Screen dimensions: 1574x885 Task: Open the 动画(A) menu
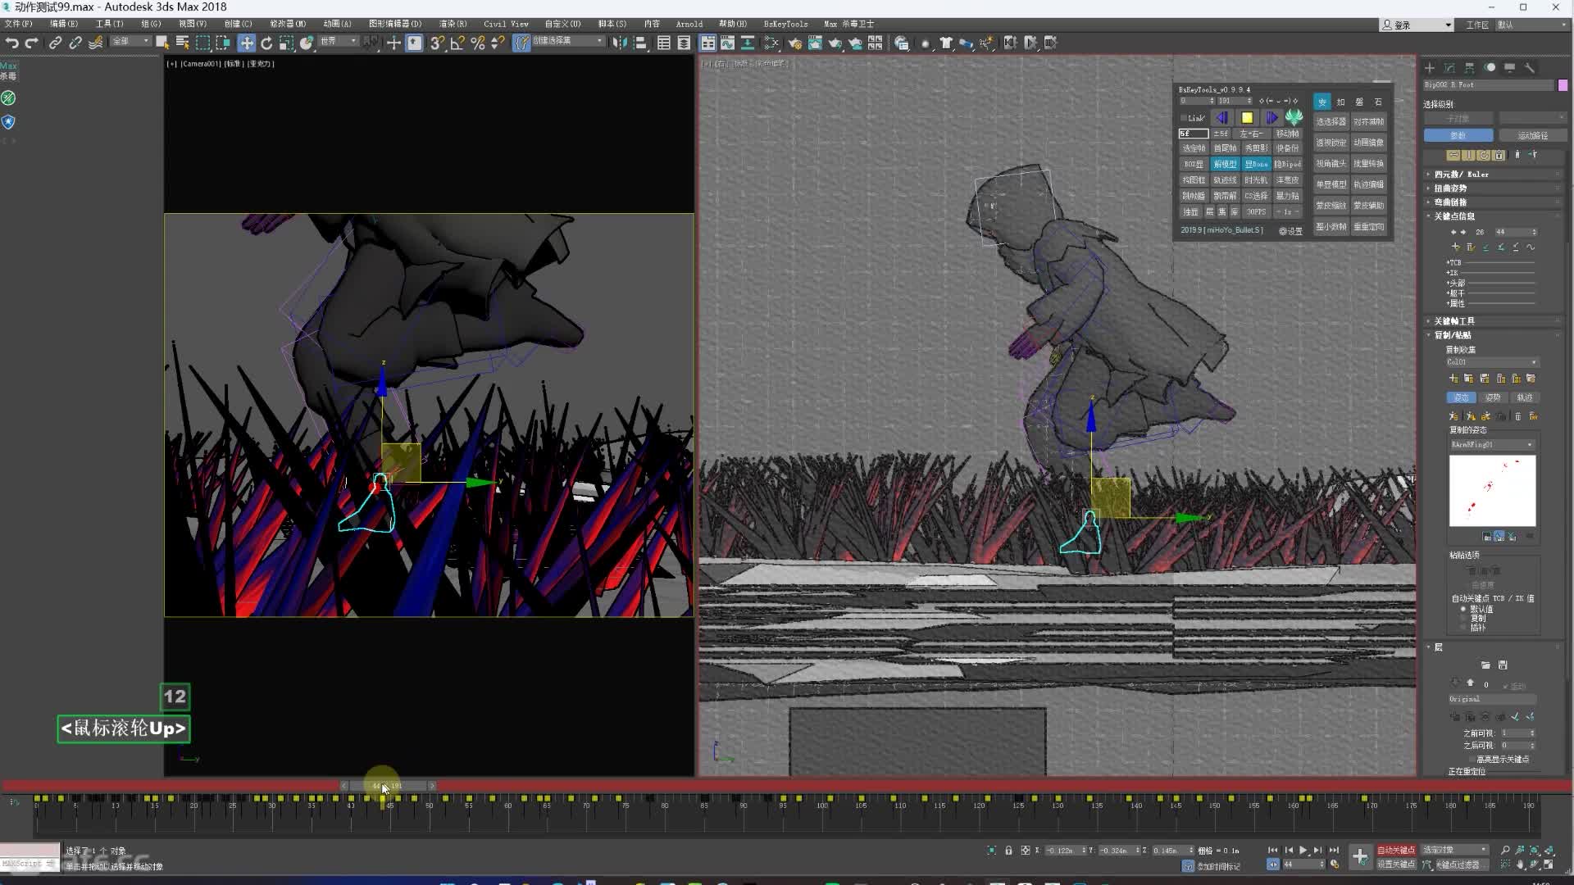point(337,24)
